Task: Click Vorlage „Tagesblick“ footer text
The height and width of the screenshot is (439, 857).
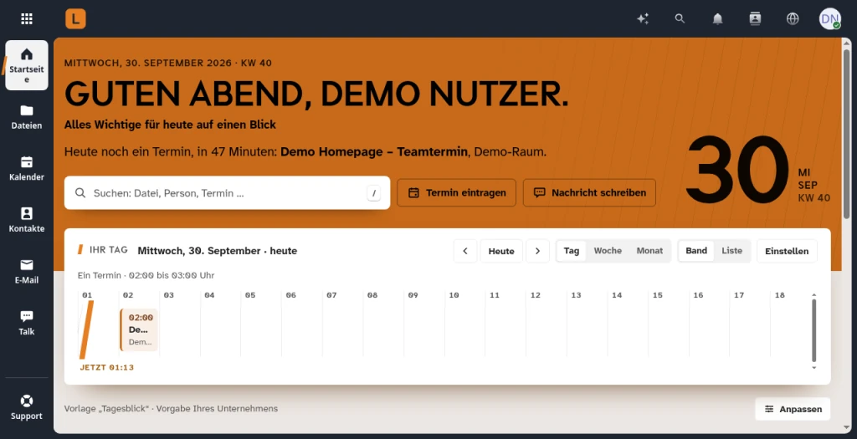Action: tap(171, 408)
